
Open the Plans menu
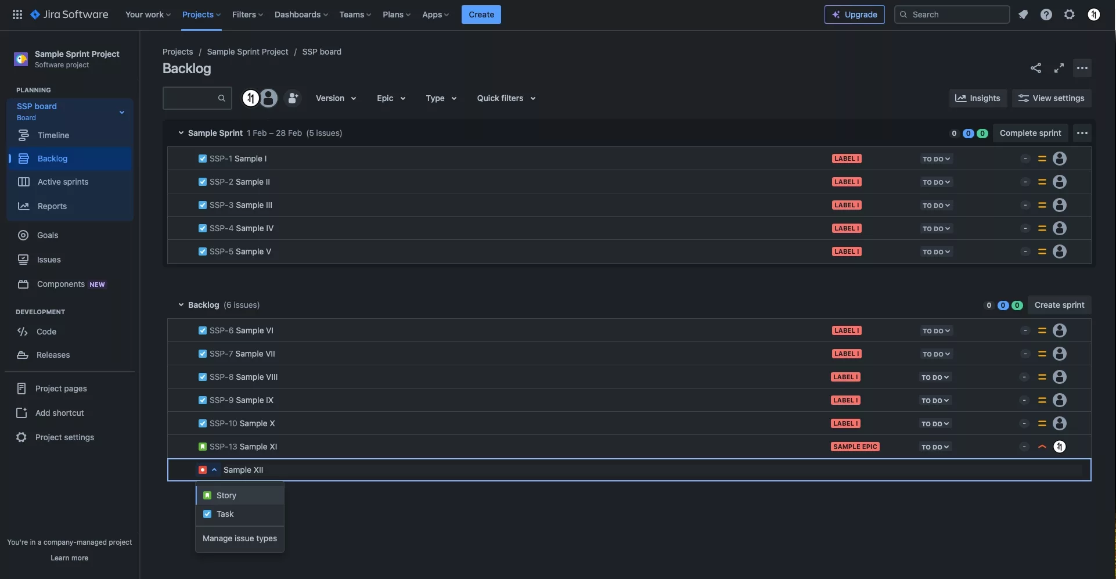click(x=397, y=15)
